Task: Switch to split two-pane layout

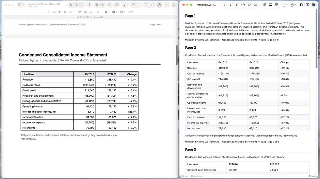Action: coord(307,5)
